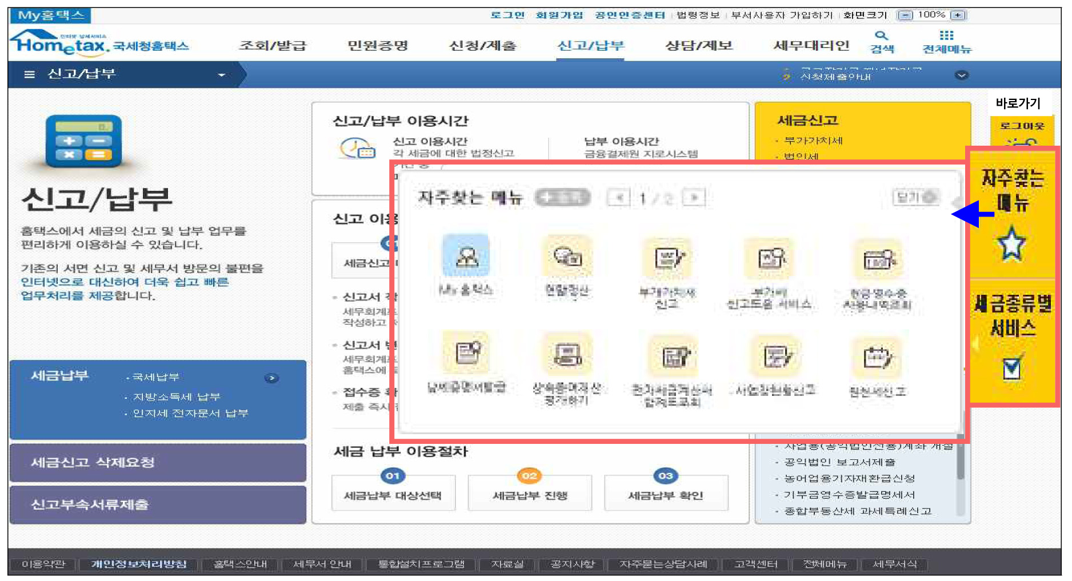
Task: Open the 조회/발급 menu
Action: coord(273,46)
